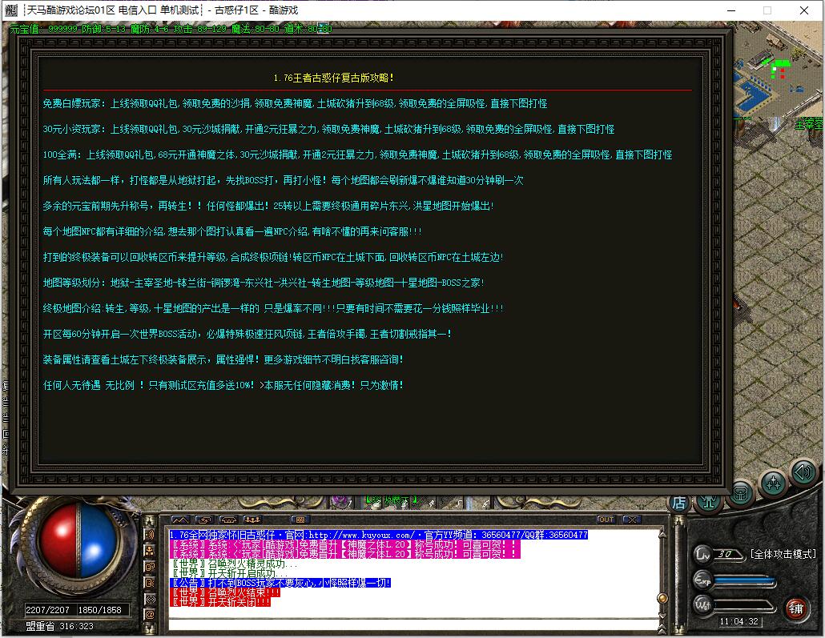Toggle the @ private chat channel filter
Image resolution: width=825 pixels, height=638 pixels.
[x=150, y=614]
